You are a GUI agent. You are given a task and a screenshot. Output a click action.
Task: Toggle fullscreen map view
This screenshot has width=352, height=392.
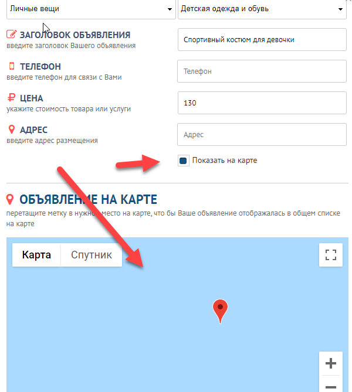pyautogui.click(x=331, y=255)
